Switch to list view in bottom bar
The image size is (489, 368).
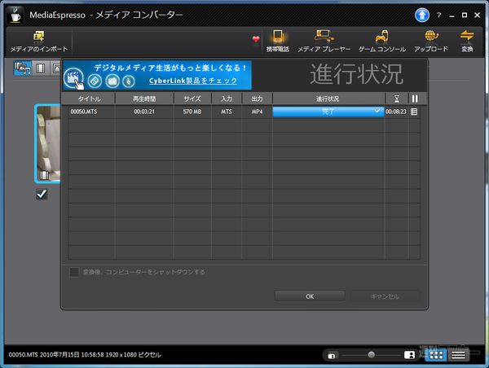click(x=459, y=355)
